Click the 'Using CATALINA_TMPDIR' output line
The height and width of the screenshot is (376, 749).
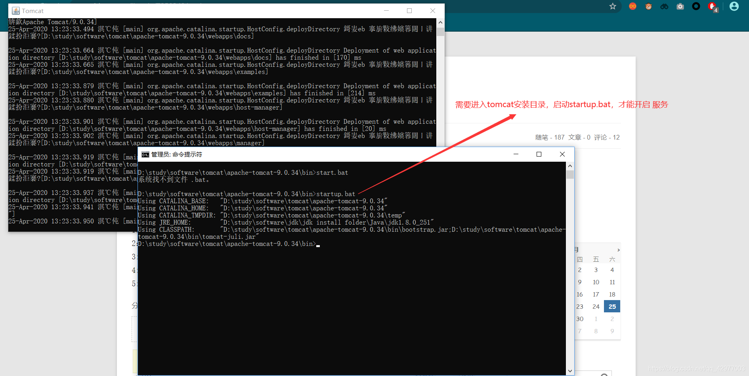(271, 215)
